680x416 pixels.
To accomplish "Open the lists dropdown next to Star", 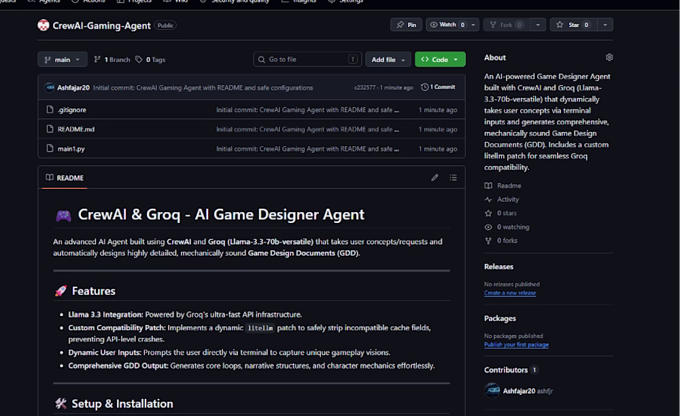I will (x=605, y=24).
